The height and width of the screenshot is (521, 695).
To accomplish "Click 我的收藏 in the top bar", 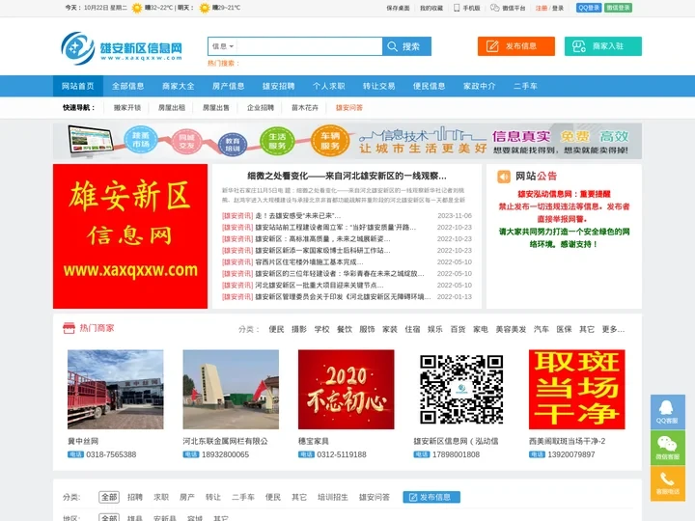I will [x=431, y=8].
